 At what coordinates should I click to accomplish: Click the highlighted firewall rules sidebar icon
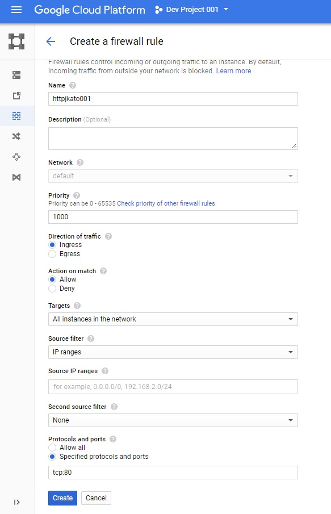point(17,115)
